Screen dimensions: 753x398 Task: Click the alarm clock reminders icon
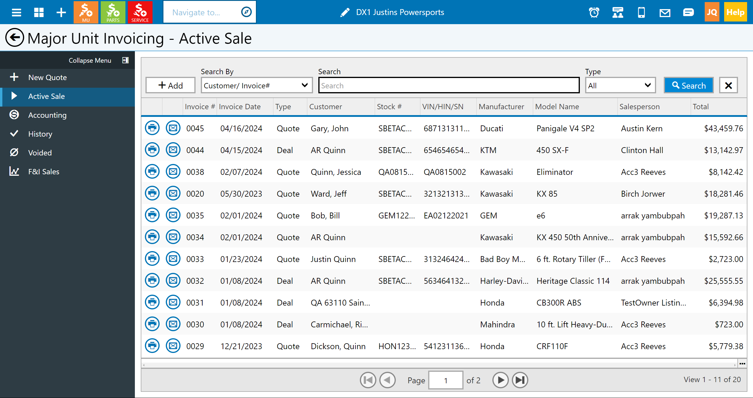(x=594, y=12)
